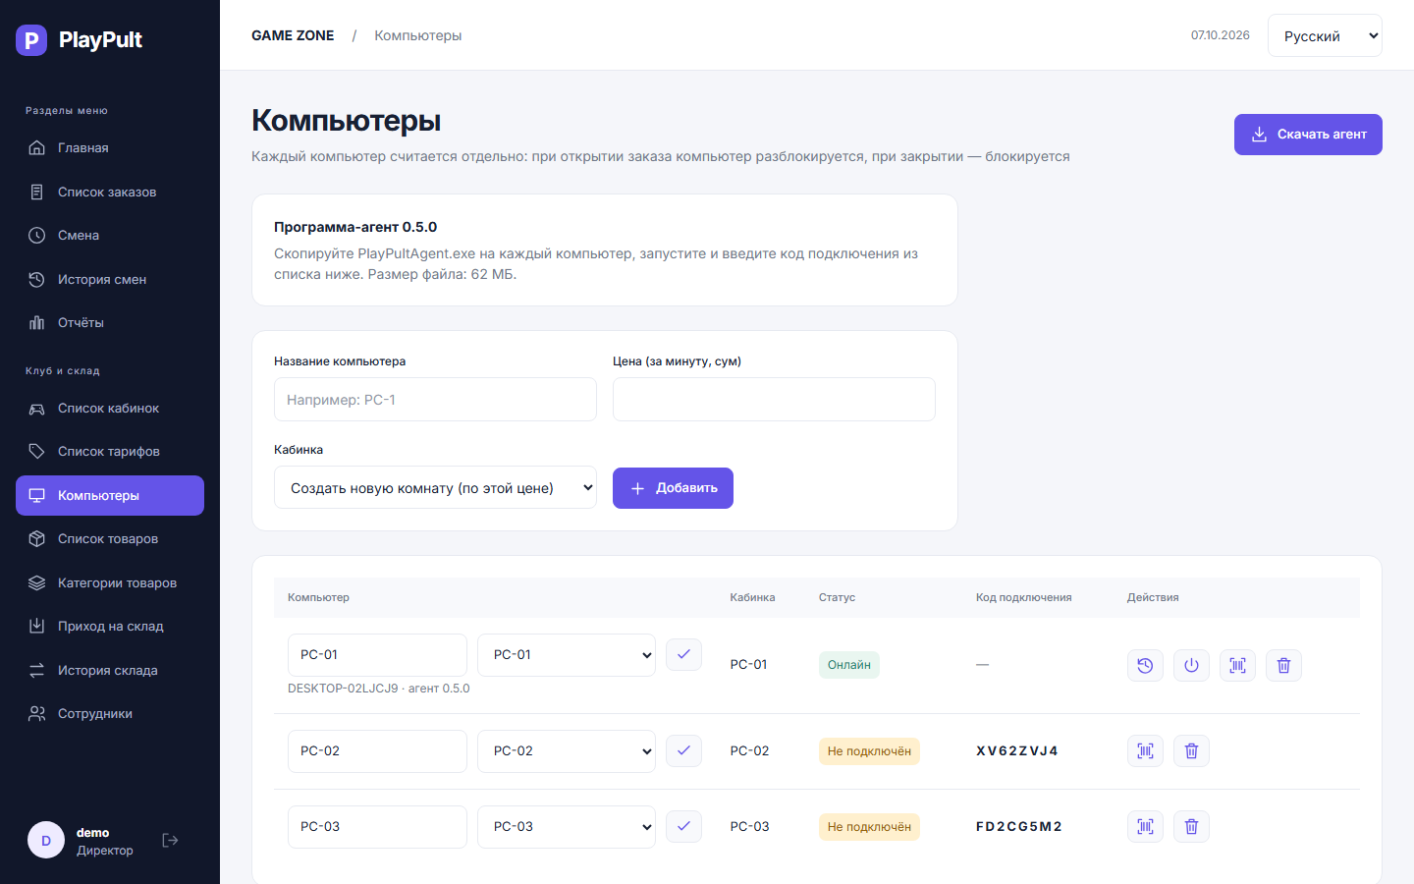Viewport: 1414px width, 884px height.
Task: Delete PC-03 using trash icon
Action: click(1191, 826)
